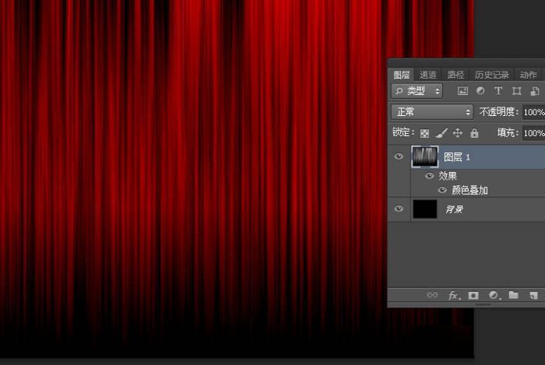Toggle visibility of the 背景 layer
The image size is (545, 365).
click(x=399, y=209)
